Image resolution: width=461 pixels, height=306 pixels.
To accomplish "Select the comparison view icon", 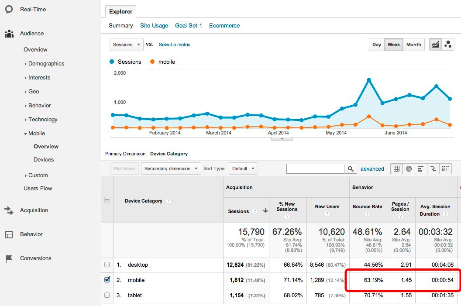I will coord(433,168).
